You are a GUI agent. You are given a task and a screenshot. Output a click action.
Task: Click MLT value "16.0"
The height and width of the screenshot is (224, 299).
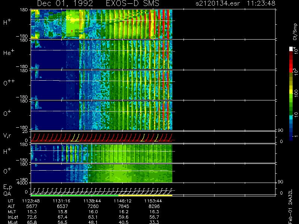[x=93, y=212]
